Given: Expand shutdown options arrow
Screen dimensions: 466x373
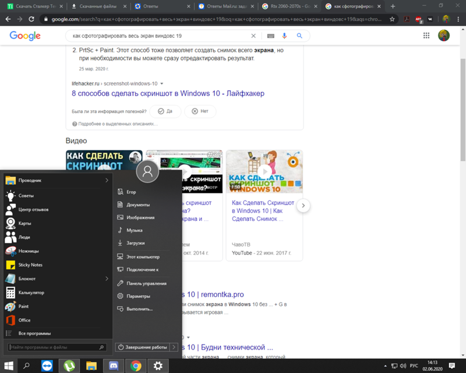Looking at the screenshot, I should coord(174,347).
